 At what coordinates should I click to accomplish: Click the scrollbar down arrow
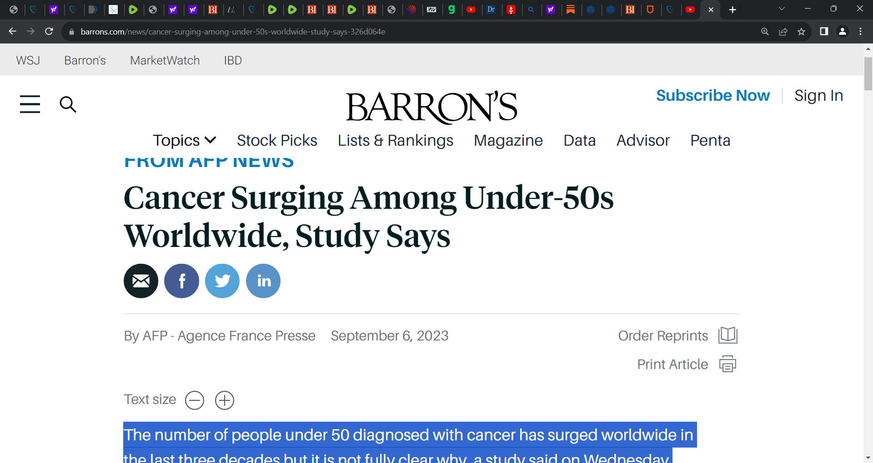click(868, 458)
